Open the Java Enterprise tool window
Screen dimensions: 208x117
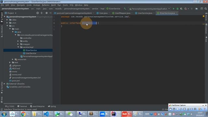click(x=37, y=106)
